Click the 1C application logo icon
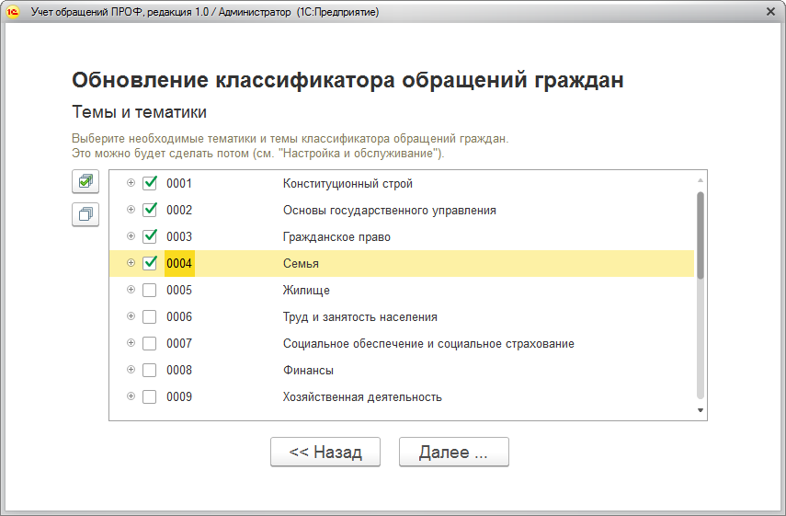Screen dimensions: 786x516 (13, 12)
